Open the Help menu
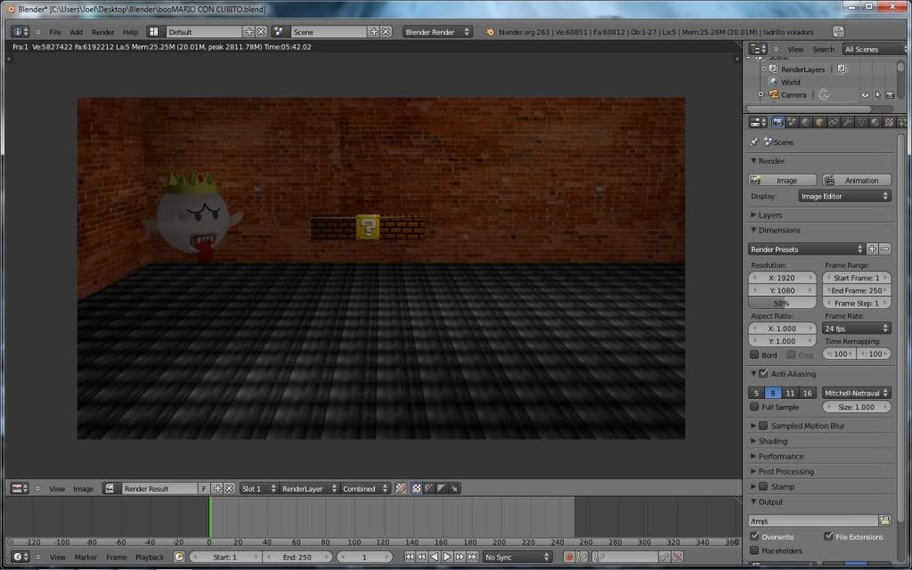The image size is (912, 570). pyautogui.click(x=130, y=32)
